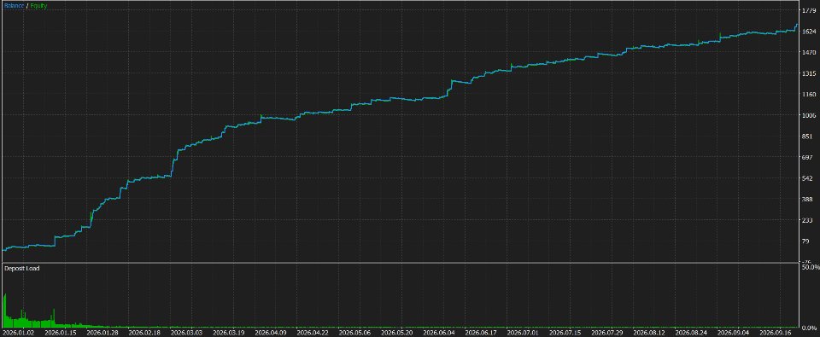Click the 1006 axis value
The height and width of the screenshot is (337, 820).
pos(809,115)
